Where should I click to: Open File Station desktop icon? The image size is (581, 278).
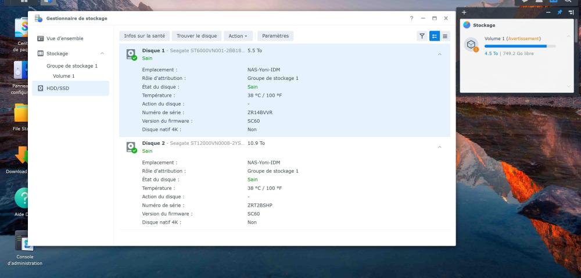(x=22, y=113)
